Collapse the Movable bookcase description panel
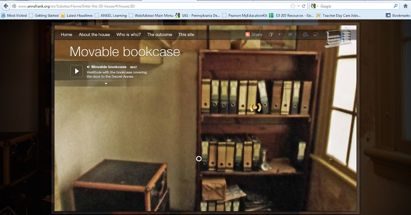The image size is (411, 215). 106,83
